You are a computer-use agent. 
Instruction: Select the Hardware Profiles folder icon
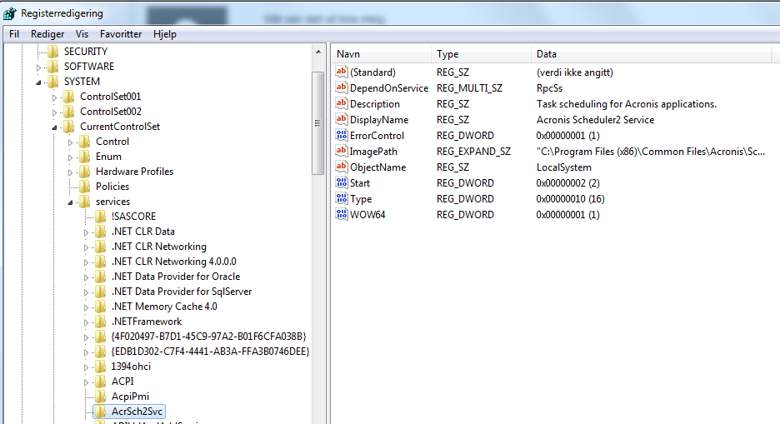(x=85, y=172)
